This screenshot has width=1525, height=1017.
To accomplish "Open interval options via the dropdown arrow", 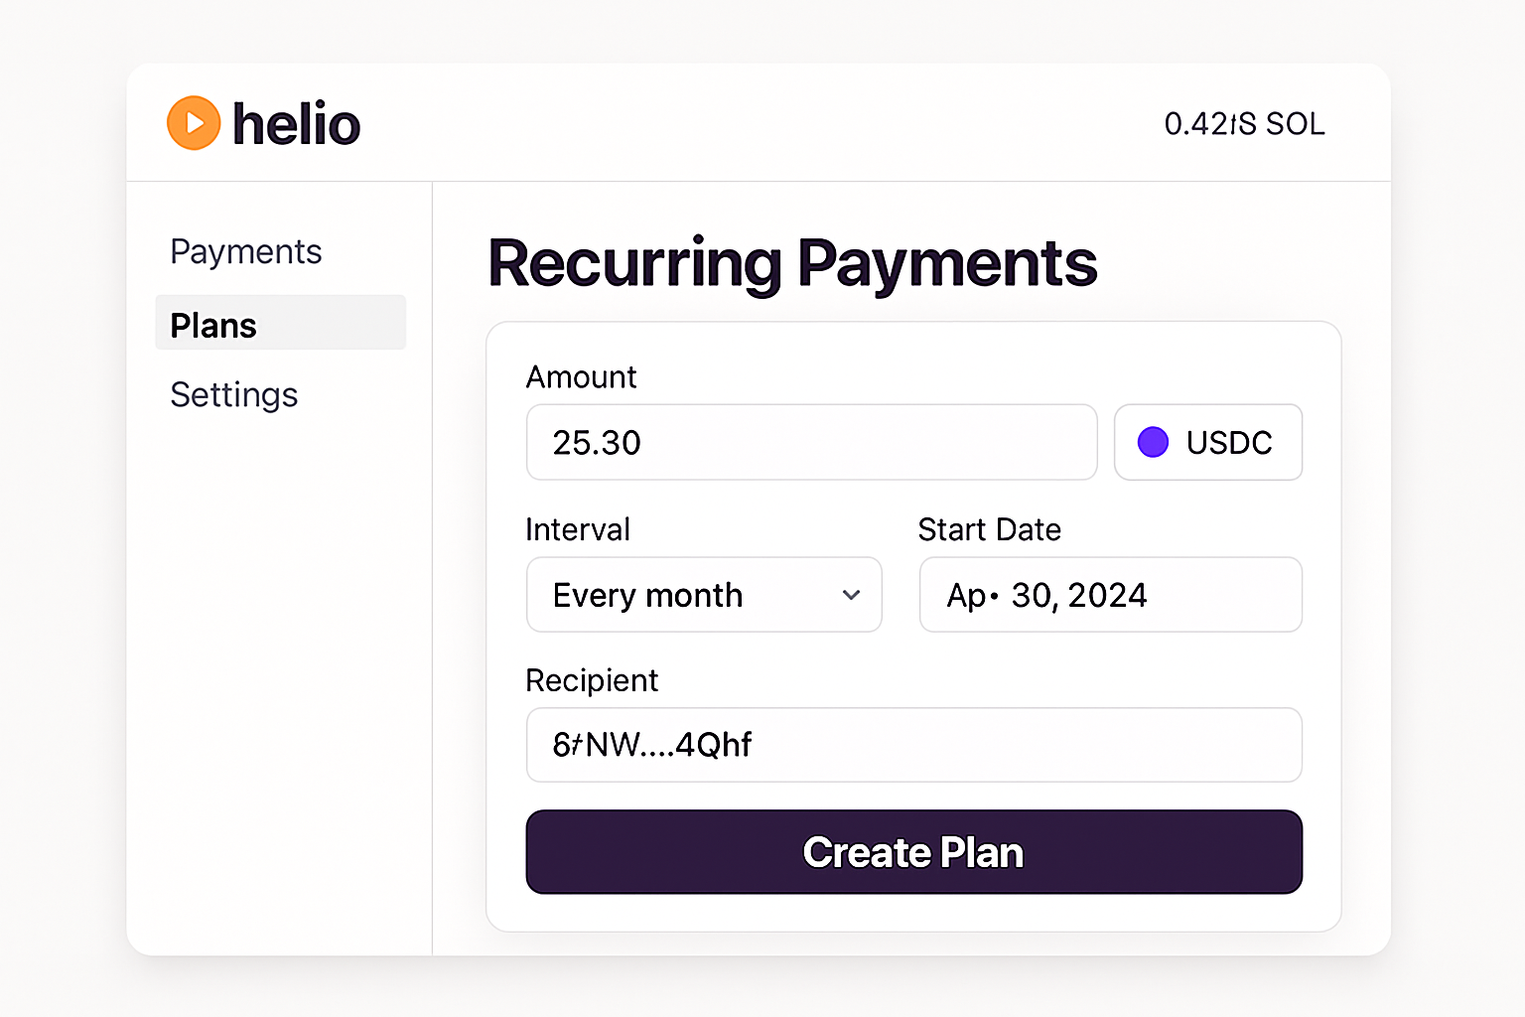I will click(851, 595).
